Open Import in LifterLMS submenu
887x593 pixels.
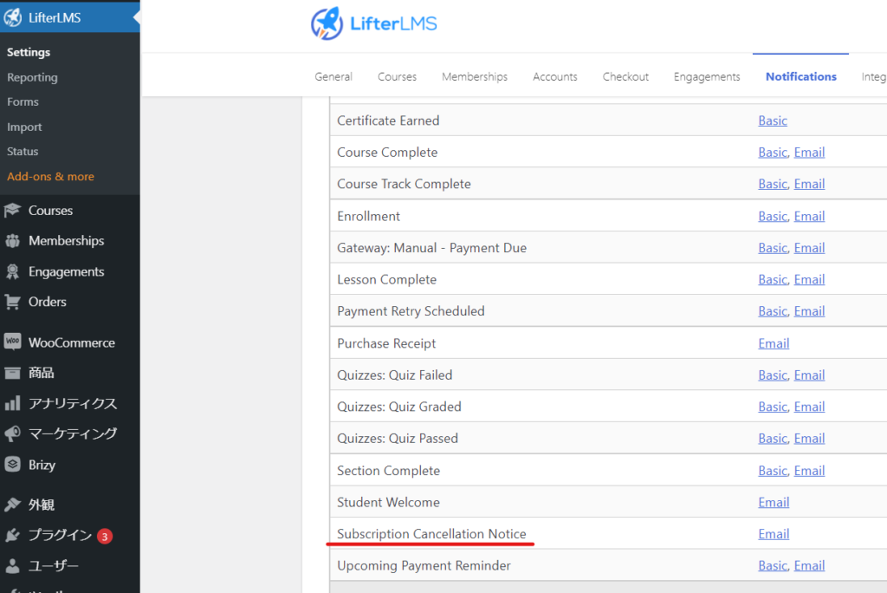coord(24,127)
